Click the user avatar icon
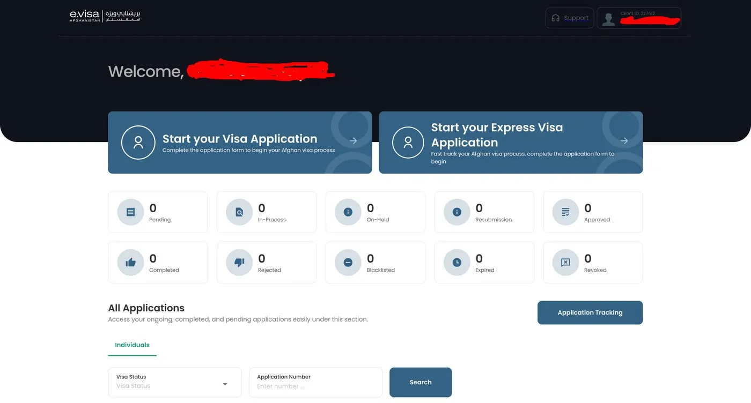Image resolution: width=751 pixels, height=403 pixels. (608, 19)
